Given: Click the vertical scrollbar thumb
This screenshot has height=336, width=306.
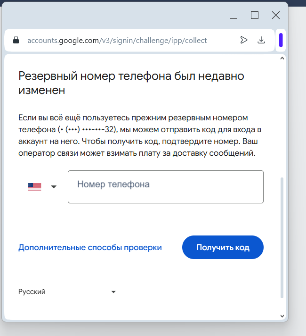Looking at the screenshot, I should [x=282, y=238].
